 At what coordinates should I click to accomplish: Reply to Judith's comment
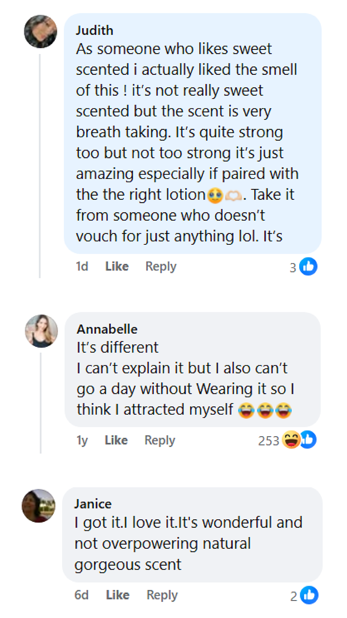coord(161,267)
